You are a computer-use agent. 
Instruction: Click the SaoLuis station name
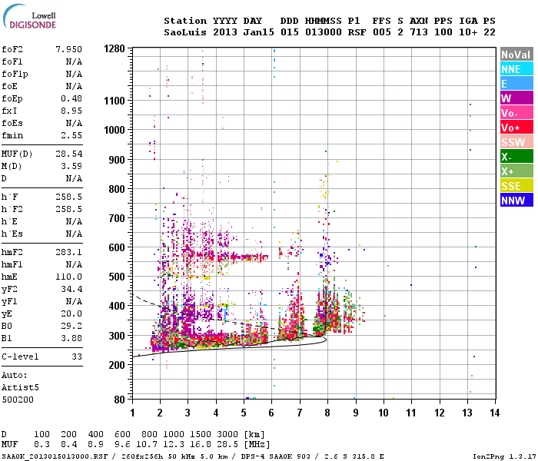(185, 32)
